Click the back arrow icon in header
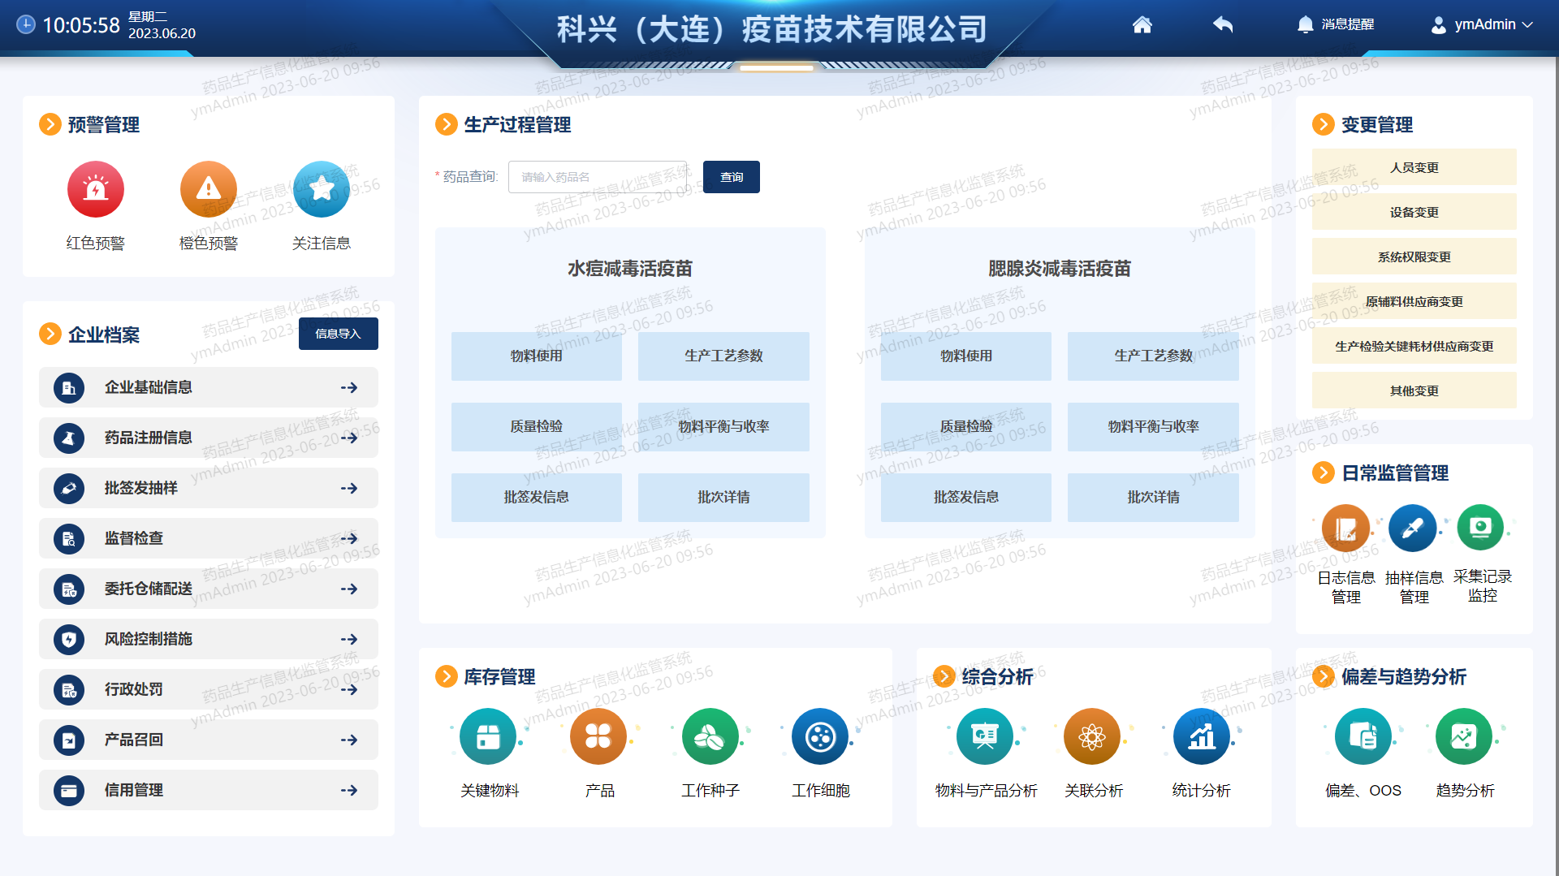Viewport: 1559px width, 876px height. 1223,25
